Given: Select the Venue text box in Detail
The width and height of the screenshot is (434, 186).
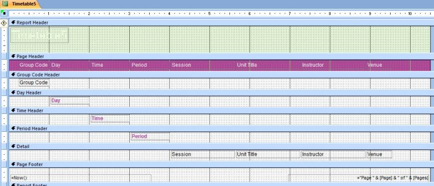Looking at the screenshot, I should (379, 154).
